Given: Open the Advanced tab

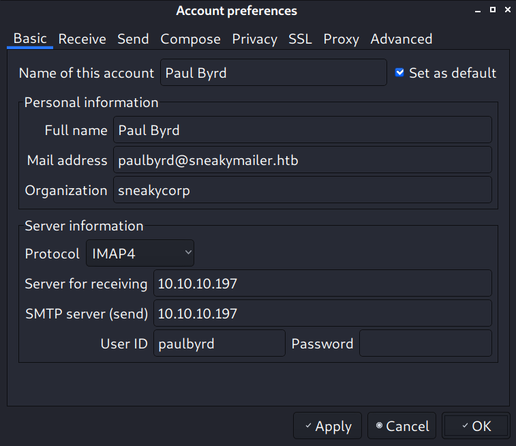Looking at the screenshot, I should pyautogui.click(x=401, y=39).
